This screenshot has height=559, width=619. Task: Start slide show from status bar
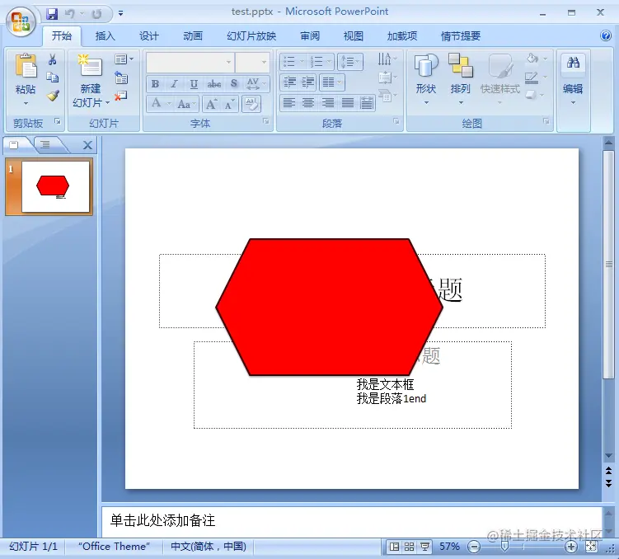(x=424, y=547)
